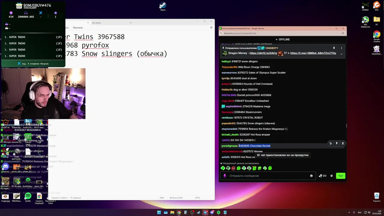Viewport: 384px width, 216px height.
Task: Click Windows (CRLF) in Notepad status bar
Action: pos(176,198)
